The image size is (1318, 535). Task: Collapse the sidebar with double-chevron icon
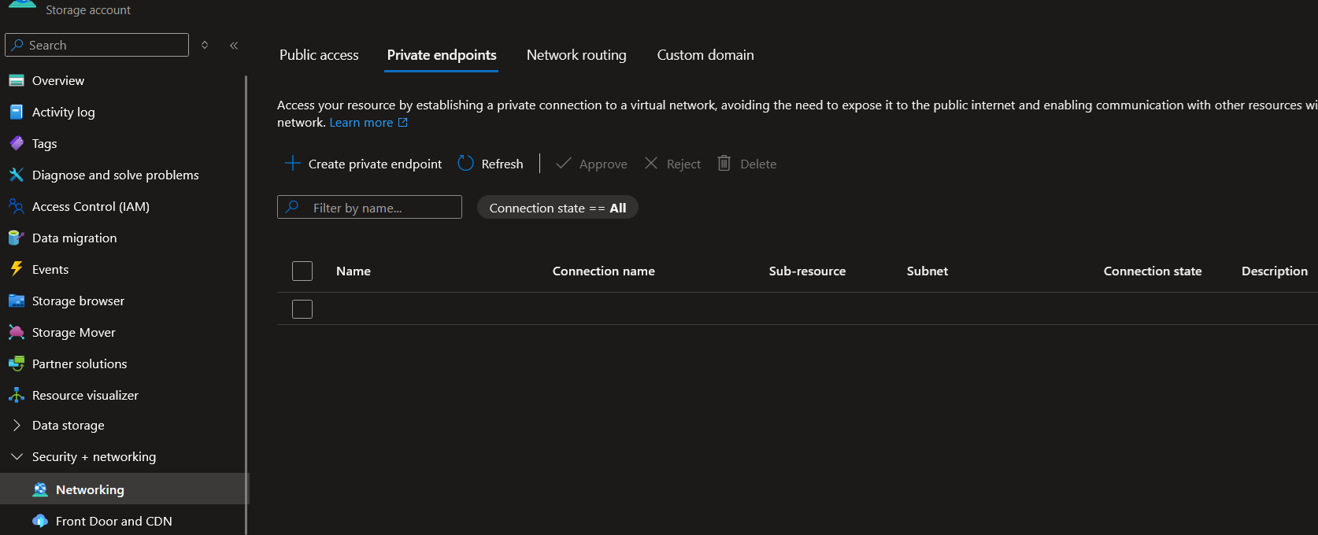coord(234,45)
